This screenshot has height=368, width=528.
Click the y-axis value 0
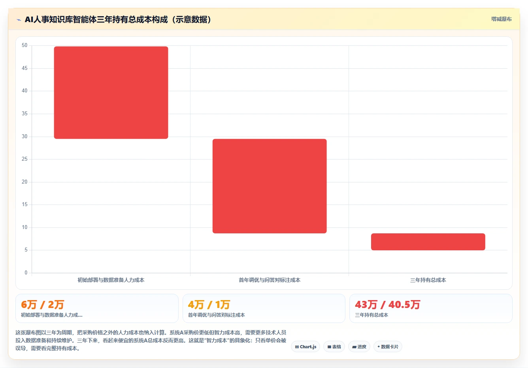tap(26, 272)
